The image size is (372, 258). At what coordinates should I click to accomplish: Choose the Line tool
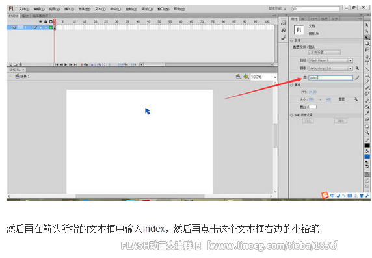[x=367, y=69]
